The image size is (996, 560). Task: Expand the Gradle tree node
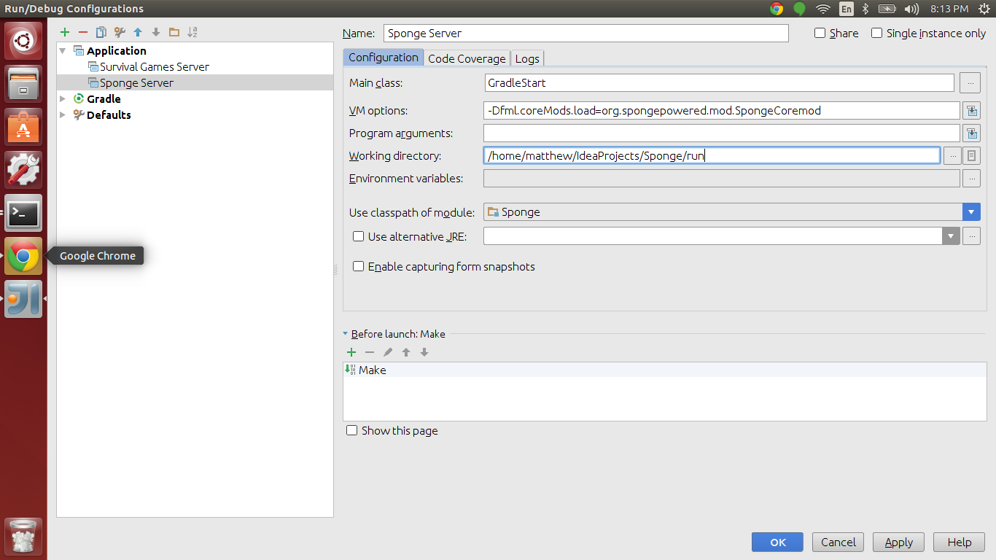[x=63, y=98]
